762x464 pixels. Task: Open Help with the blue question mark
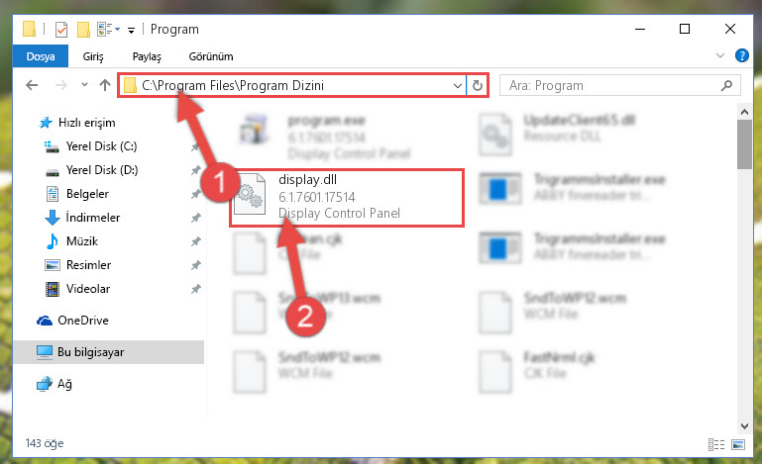[x=741, y=55]
